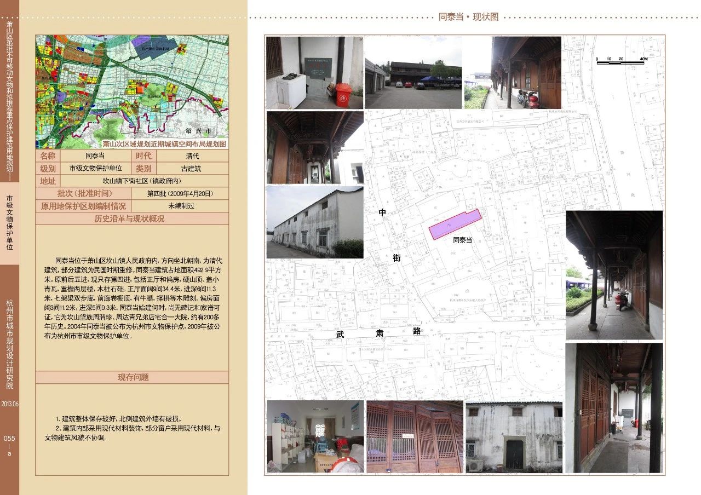The image size is (701, 495).
Task: Click the purple 同泰当 building outline on the map
Action: tap(455, 224)
